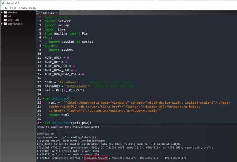Open the Tools menu
The width and height of the screenshot is (237, 162).
click(x=23, y=8)
